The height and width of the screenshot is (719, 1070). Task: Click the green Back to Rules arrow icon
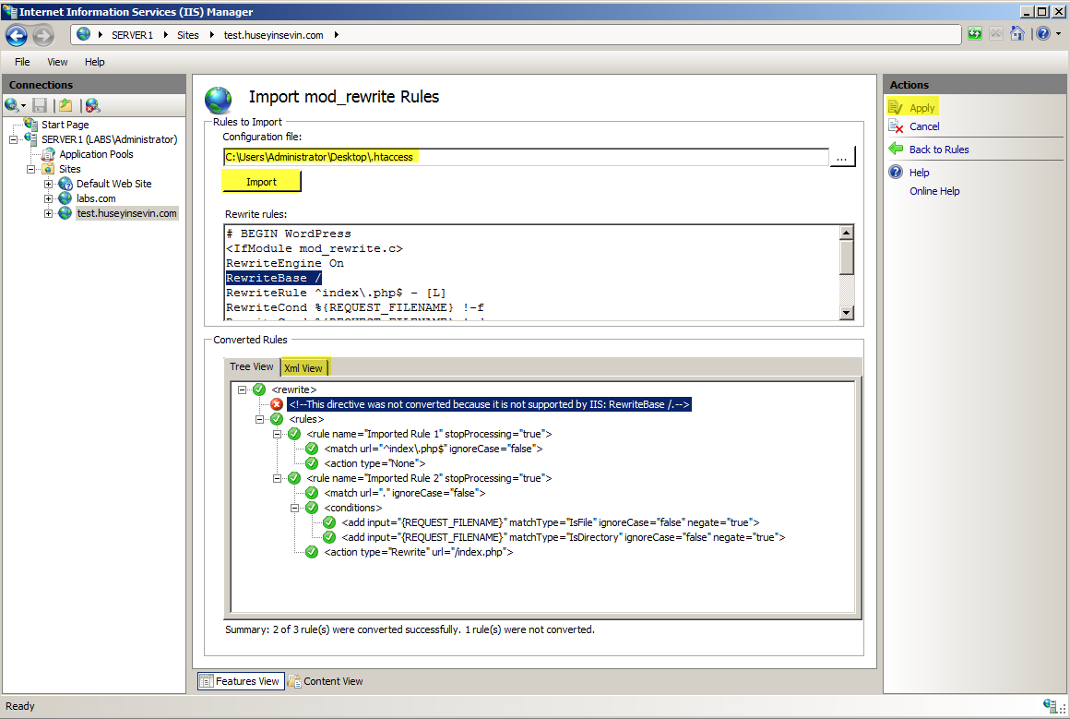click(x=896, y=149)
